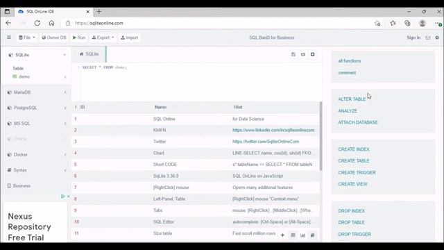
Task: Click the last icon in results toolbar
Action: tap(312, 235)
